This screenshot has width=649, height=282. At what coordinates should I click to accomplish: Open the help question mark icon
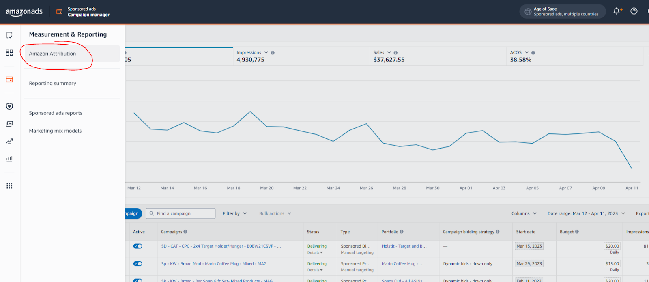click(x=634, y=11)
